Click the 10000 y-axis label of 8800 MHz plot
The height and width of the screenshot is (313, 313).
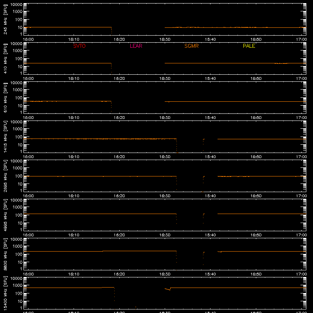(x=16, y=239)
